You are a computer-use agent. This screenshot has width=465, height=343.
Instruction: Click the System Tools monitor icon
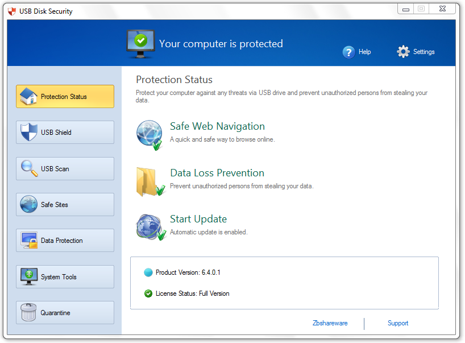click(29, 276)
